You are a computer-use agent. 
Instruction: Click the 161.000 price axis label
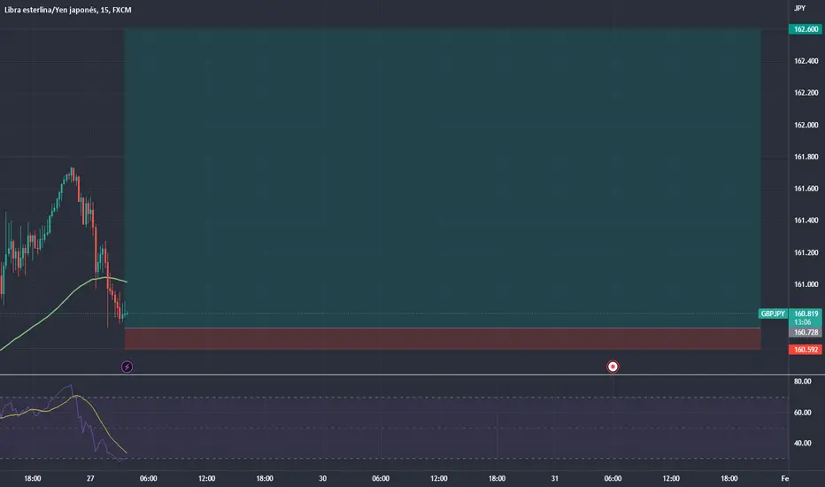[806, 284]
